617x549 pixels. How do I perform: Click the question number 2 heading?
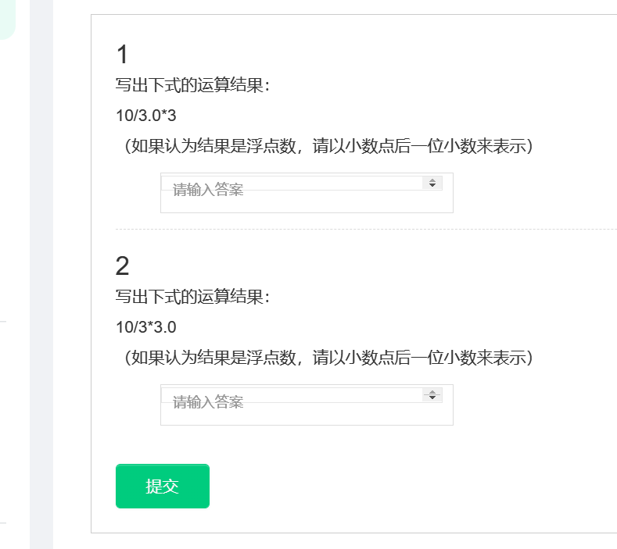point(122,266)
